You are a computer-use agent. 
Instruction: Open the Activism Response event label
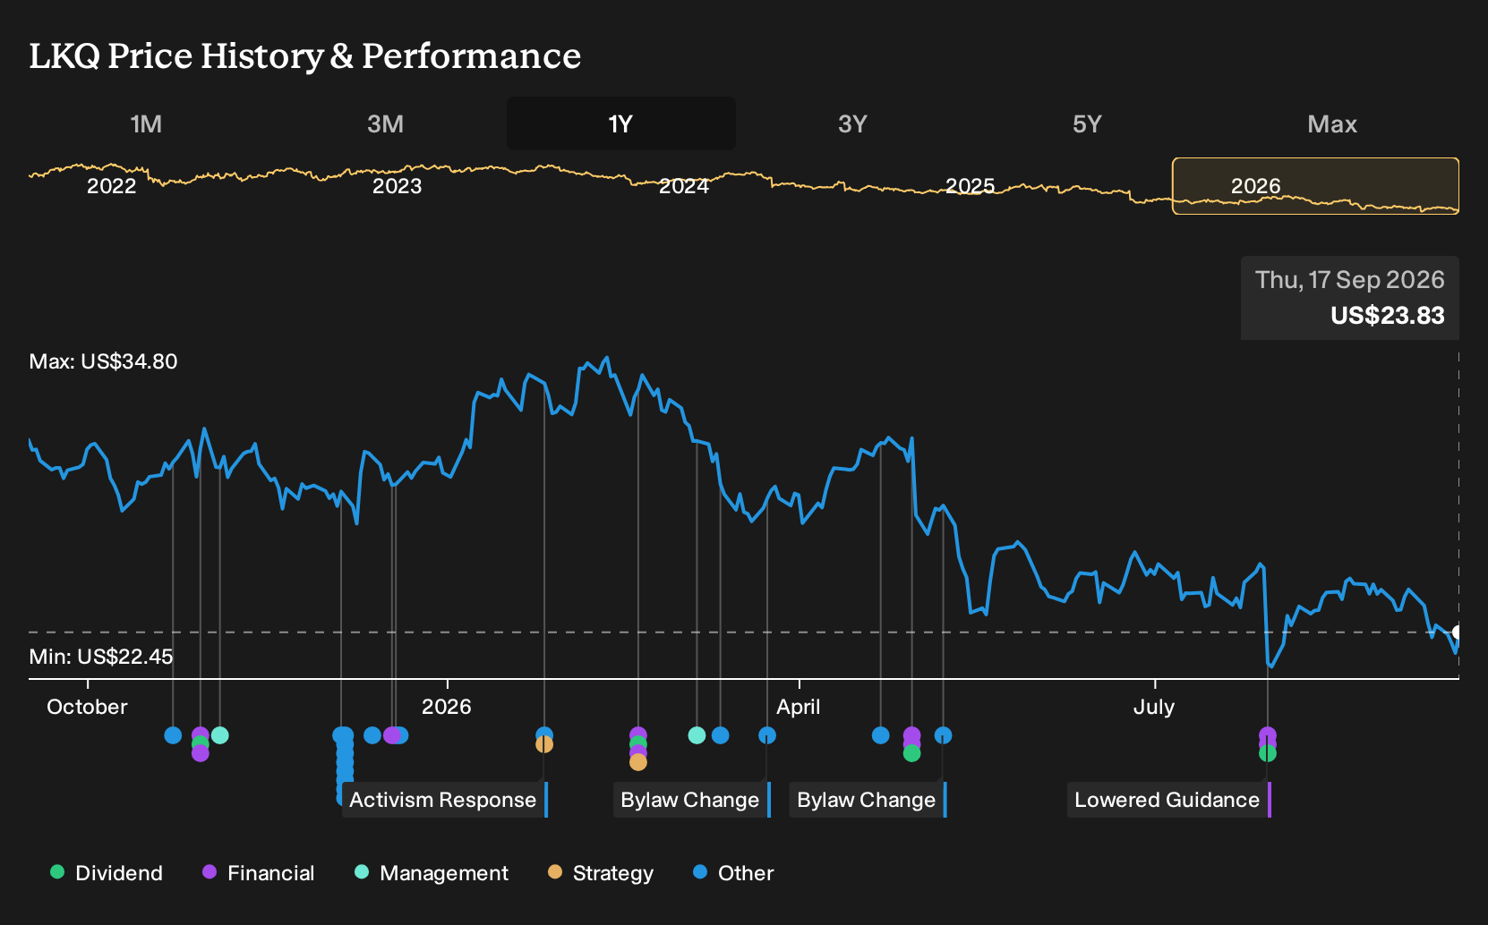tap(444, 800)
